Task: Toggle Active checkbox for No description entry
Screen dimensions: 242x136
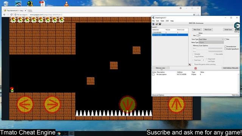Action: [153, 74]
